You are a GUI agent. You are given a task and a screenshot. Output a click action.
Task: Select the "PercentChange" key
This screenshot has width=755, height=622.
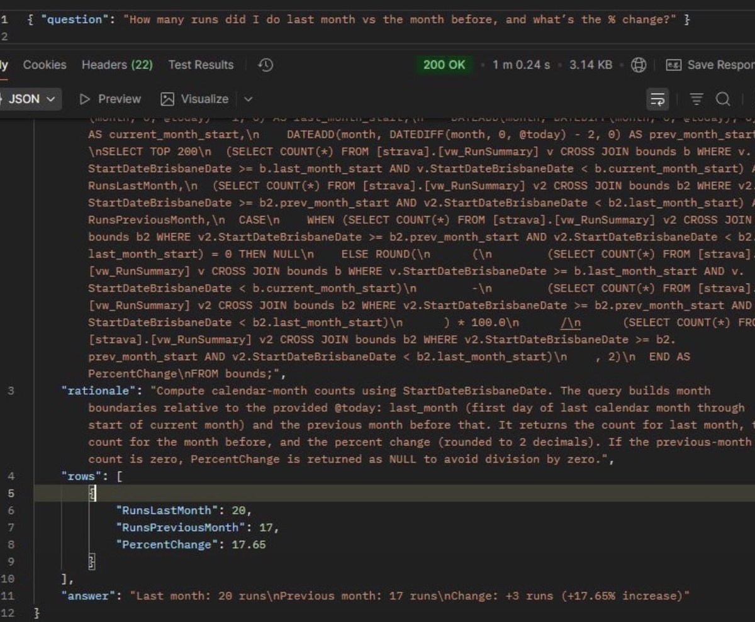point(167,544)
